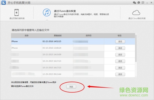
Task: Click the backup list vertical scrollbar
Action: click(136, 48)
